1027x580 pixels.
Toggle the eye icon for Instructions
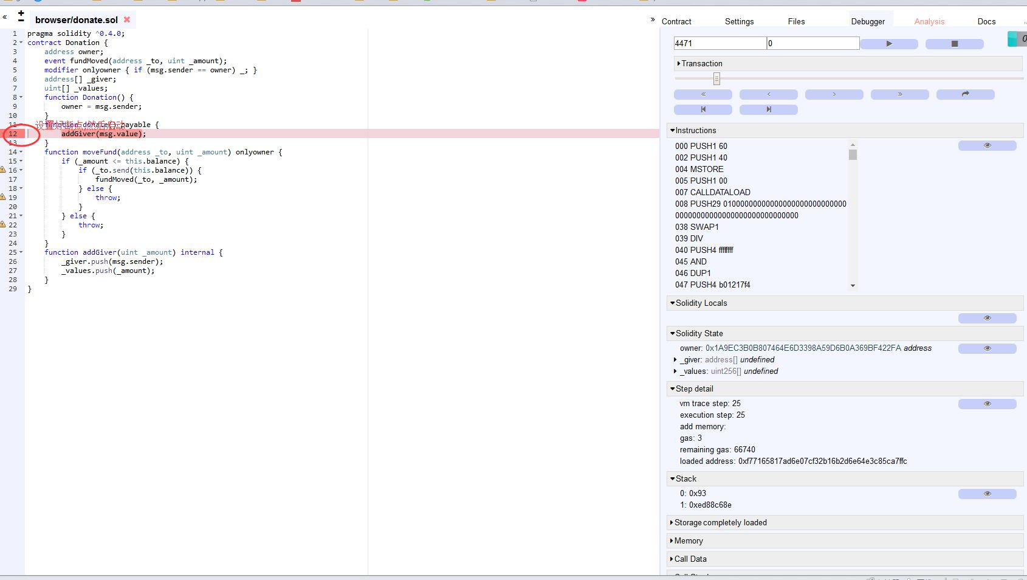coord(987,145)
